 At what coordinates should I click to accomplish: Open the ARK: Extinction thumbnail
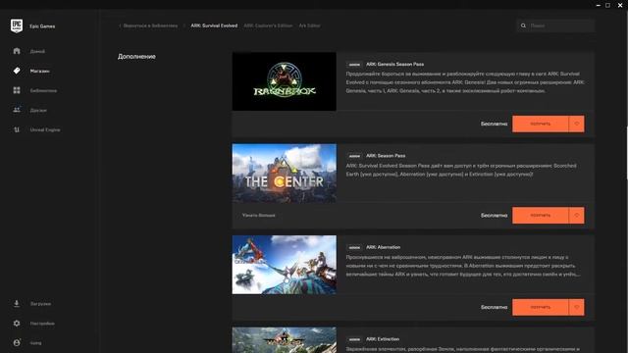pyautogui.click(x=284, y=340)
